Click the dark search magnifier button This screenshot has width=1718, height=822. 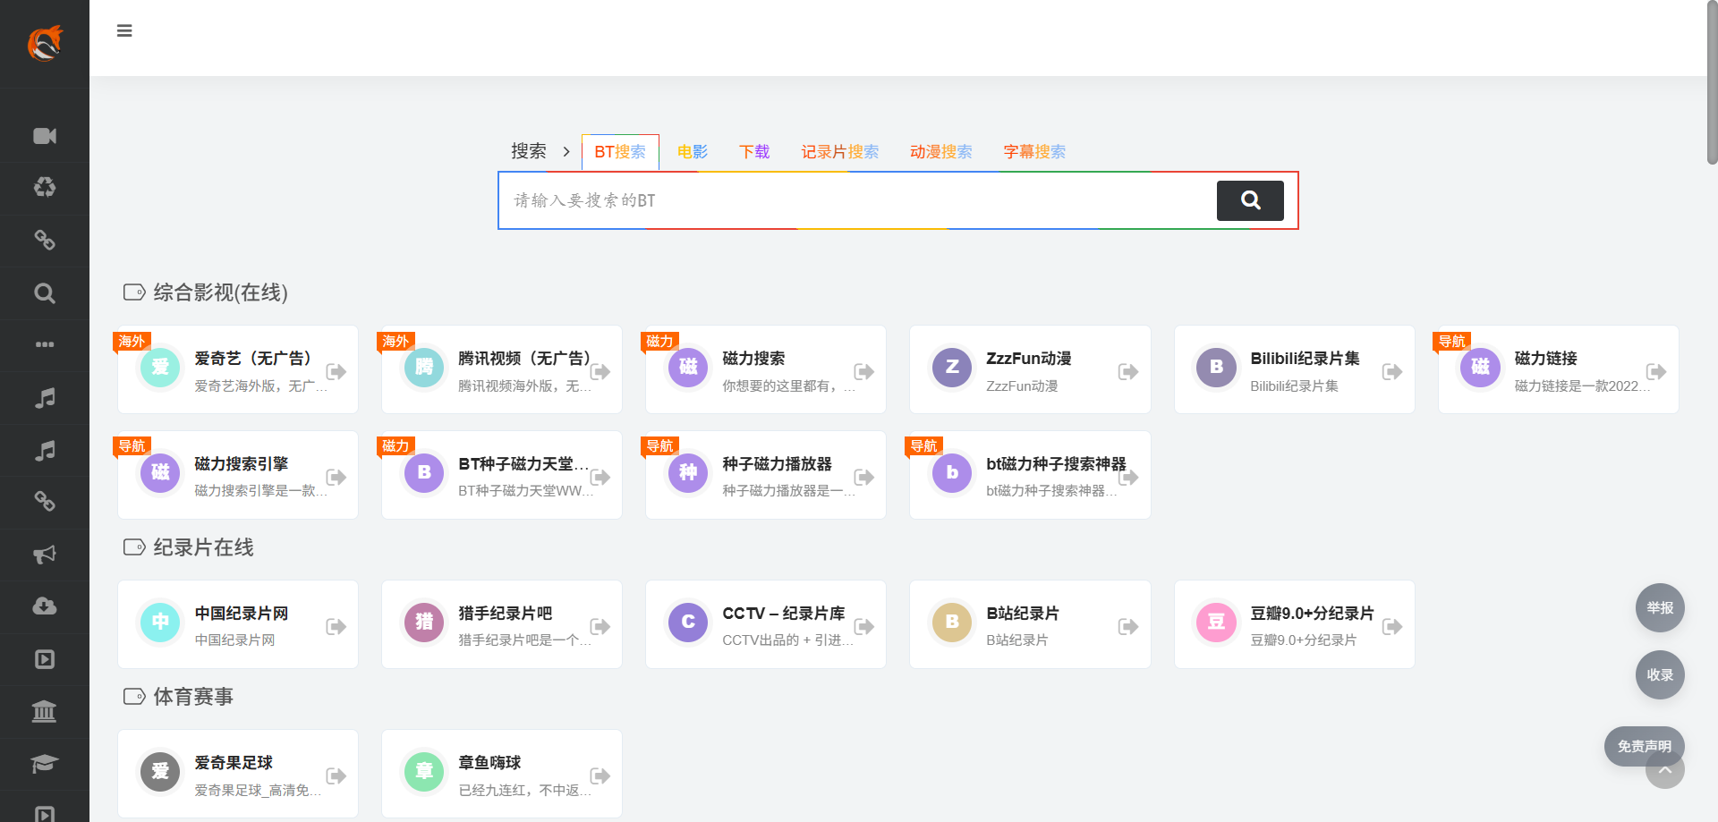coord(1250,200)
